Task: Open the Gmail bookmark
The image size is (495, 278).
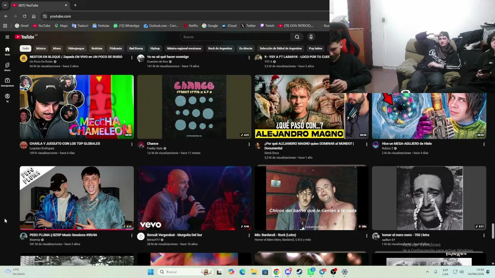Action: pyautogui.click(x=22, y=26)
